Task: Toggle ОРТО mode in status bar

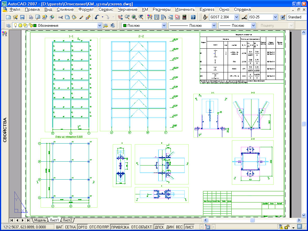Action: (82, 227)
